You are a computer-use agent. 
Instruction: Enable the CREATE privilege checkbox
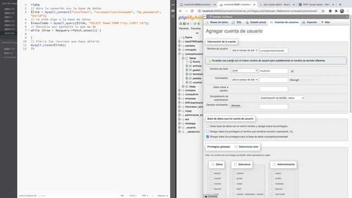coord(233,173)
